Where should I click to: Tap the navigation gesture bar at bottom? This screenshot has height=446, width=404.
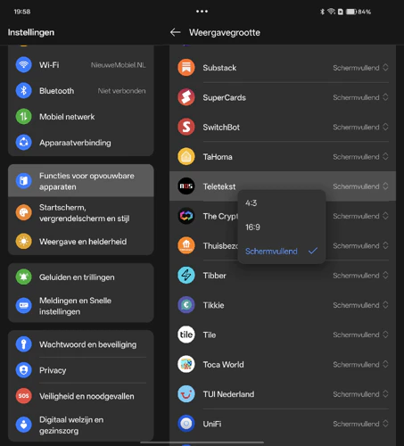coord(202,442)
